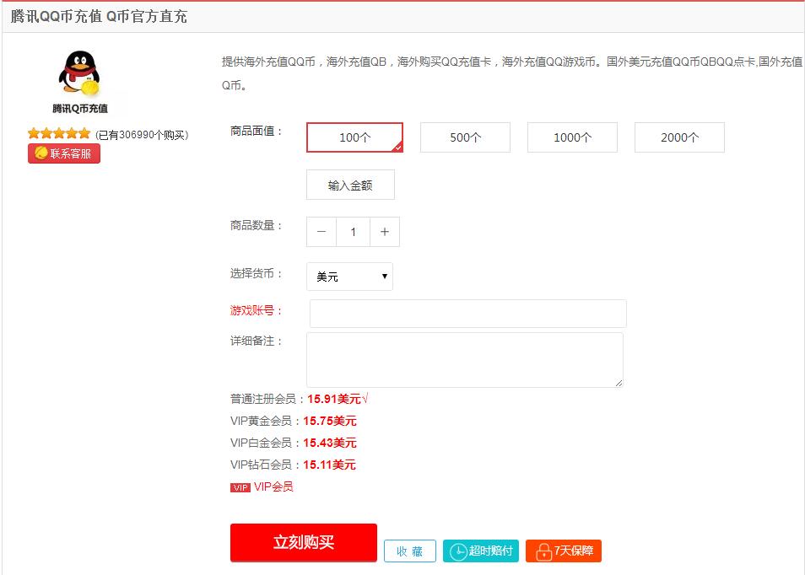Select the 100个 face value option
Screen dimensions: 805x575
click(354, 137)
